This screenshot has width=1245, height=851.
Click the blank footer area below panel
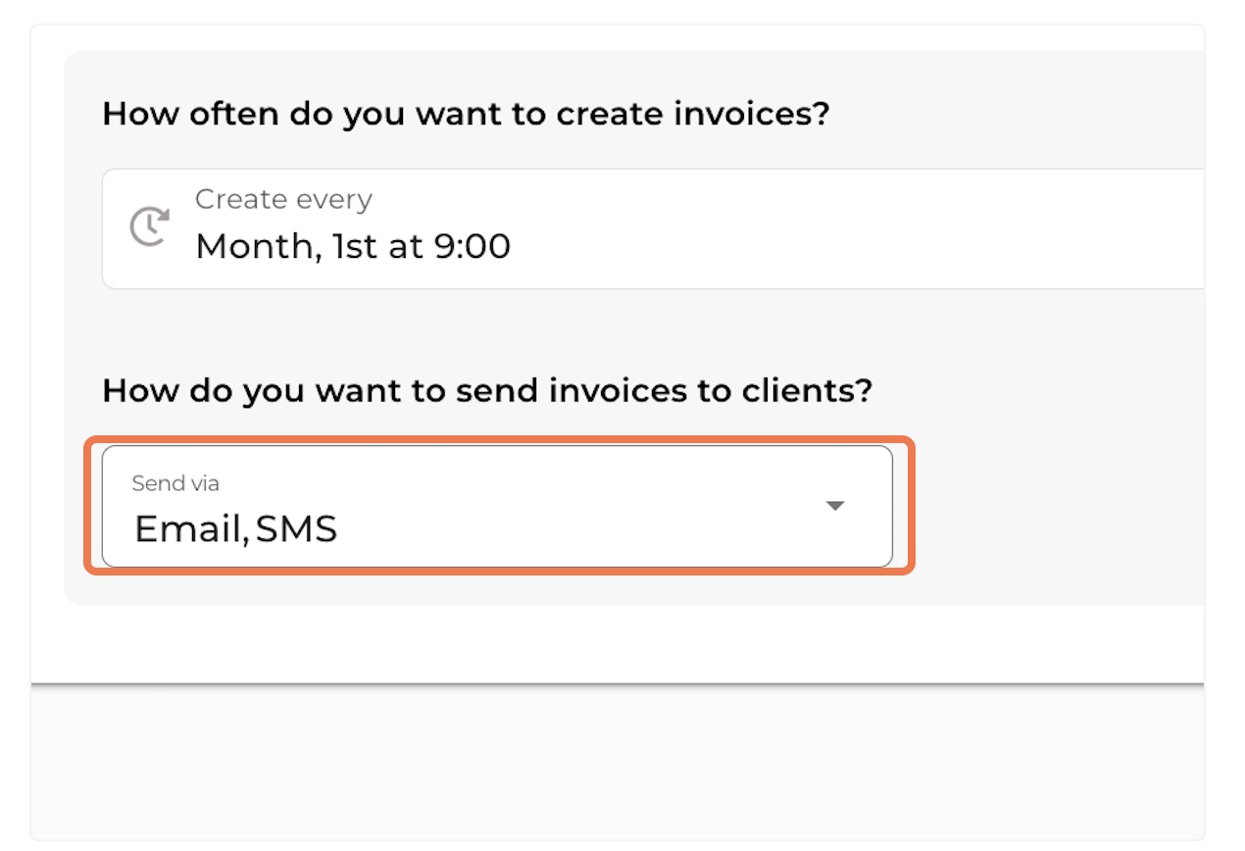[x=618, y=762]
